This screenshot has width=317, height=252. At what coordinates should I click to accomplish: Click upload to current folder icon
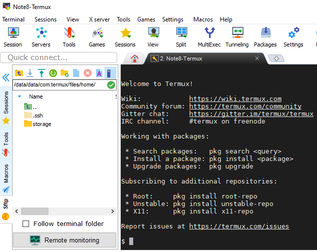(x=42, y=73)
